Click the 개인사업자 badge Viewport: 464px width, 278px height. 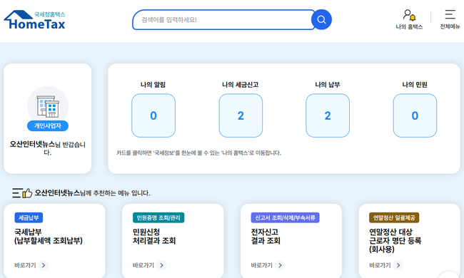click(48, 126)
